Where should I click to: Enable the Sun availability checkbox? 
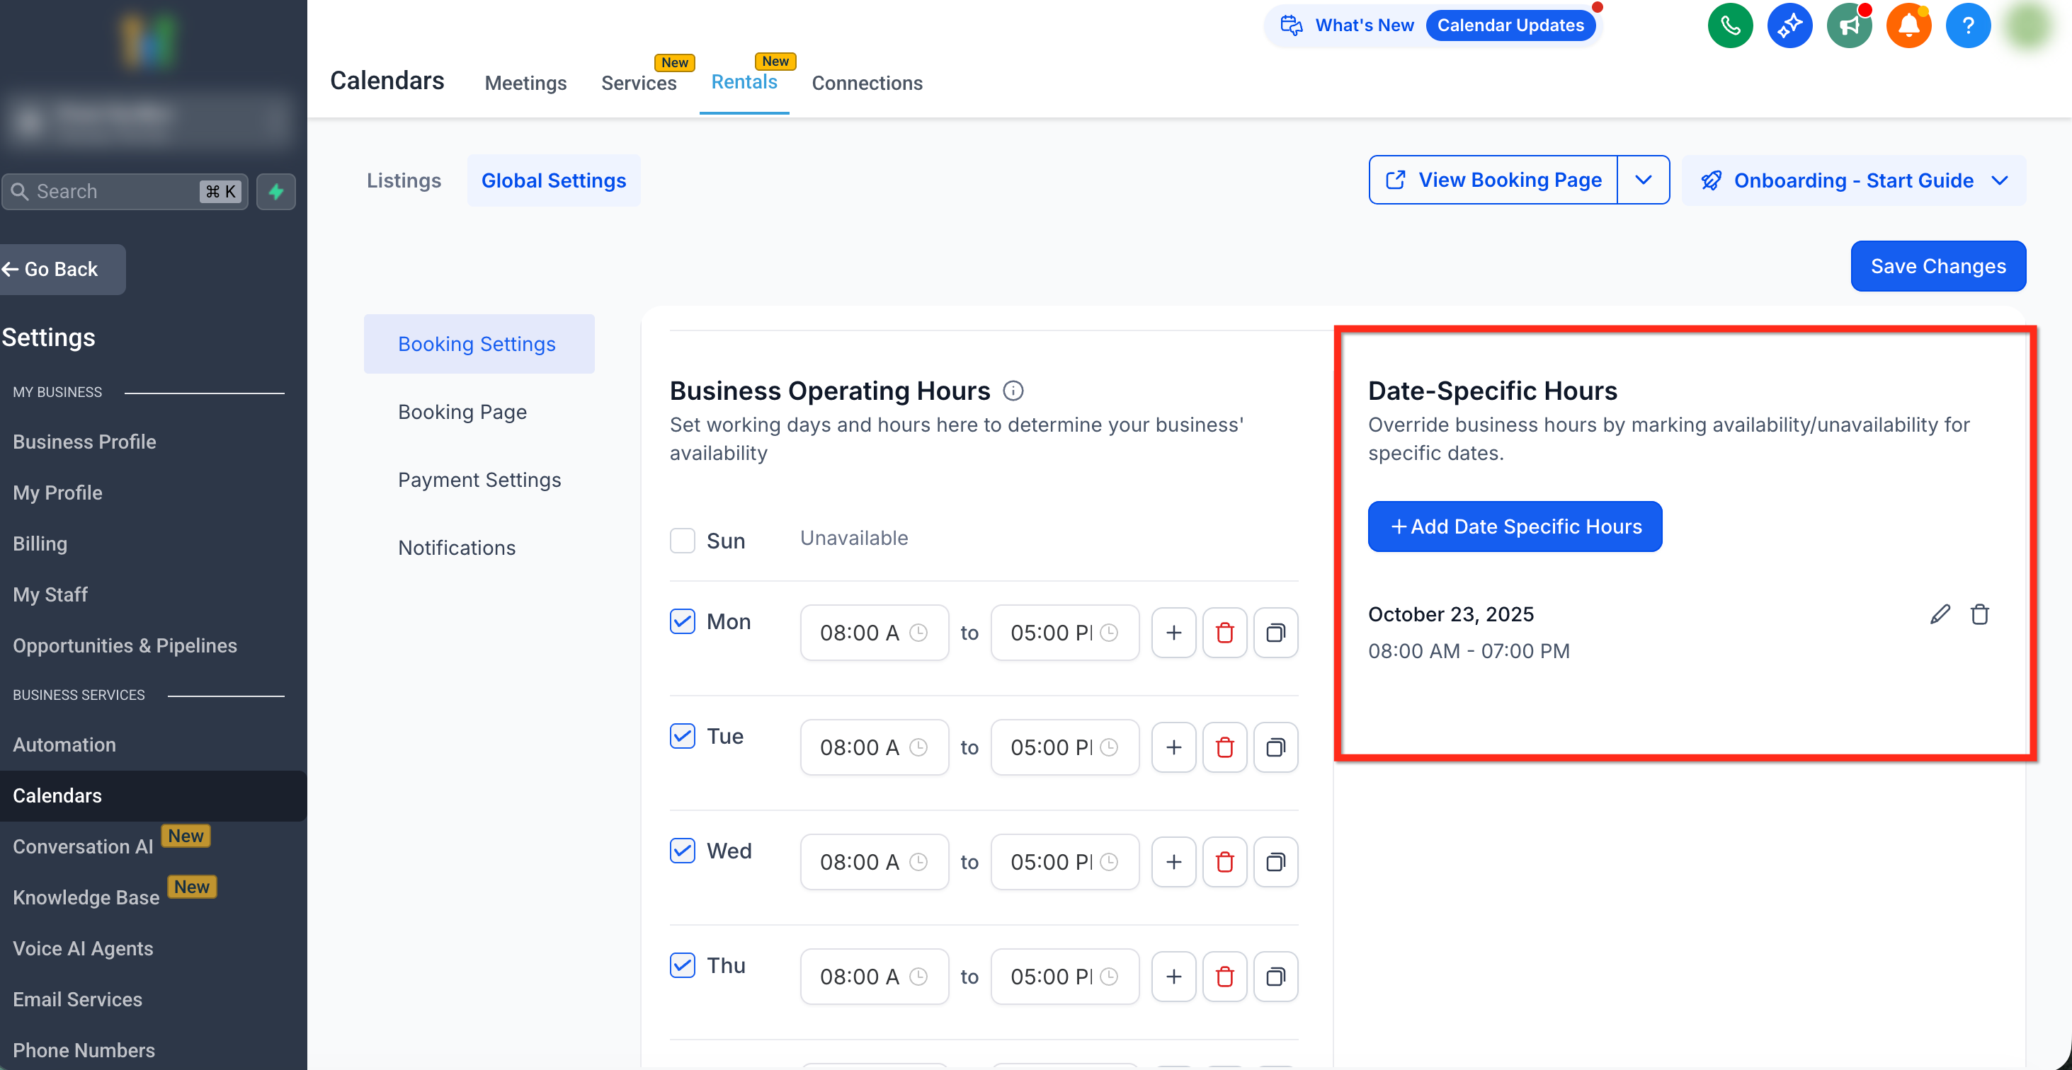(x=682, y=540)
